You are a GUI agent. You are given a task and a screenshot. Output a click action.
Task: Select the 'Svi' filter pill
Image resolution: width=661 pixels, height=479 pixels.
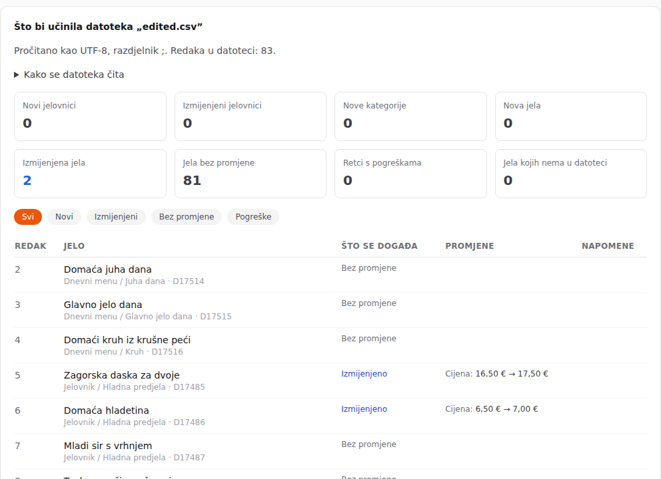[x=28, y=217]
